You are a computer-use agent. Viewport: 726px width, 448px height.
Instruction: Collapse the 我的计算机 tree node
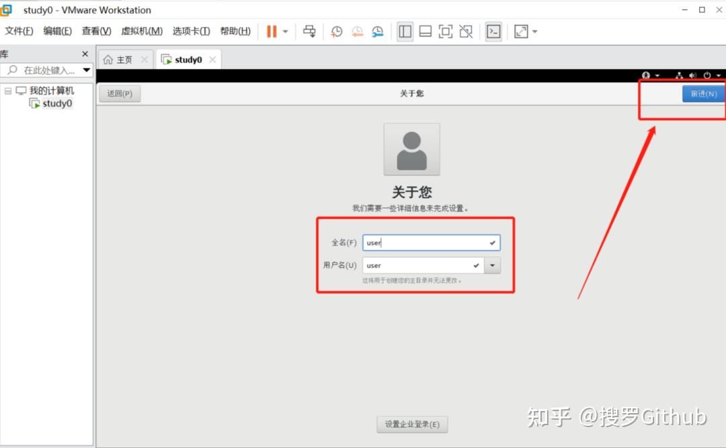[x=8, y=91]
